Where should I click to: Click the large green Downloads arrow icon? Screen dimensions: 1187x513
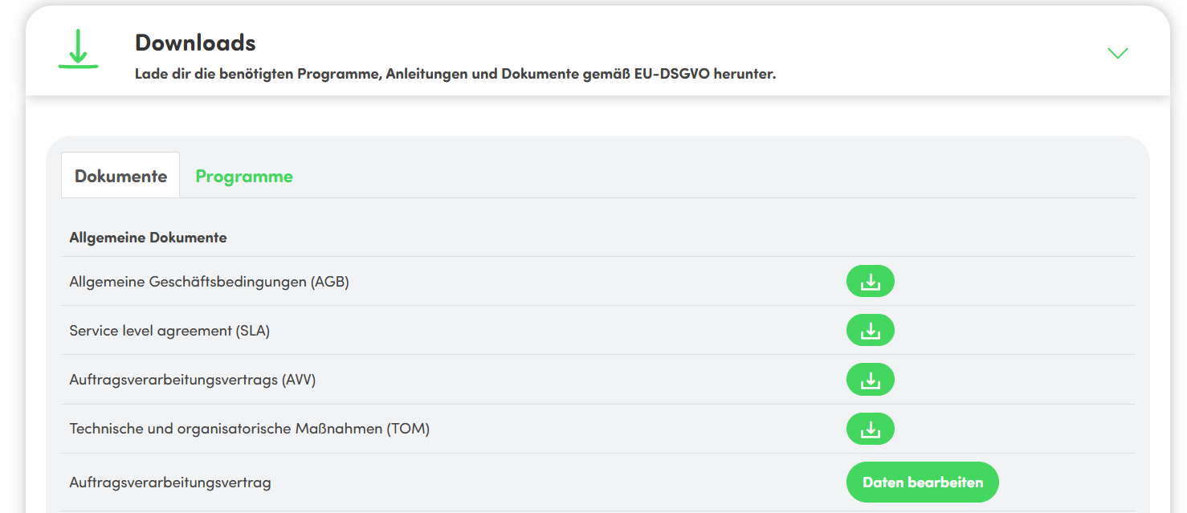(78, 49)
